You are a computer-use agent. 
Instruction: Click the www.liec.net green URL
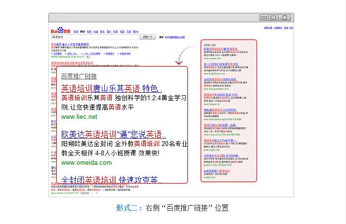[x=79, y=117]
